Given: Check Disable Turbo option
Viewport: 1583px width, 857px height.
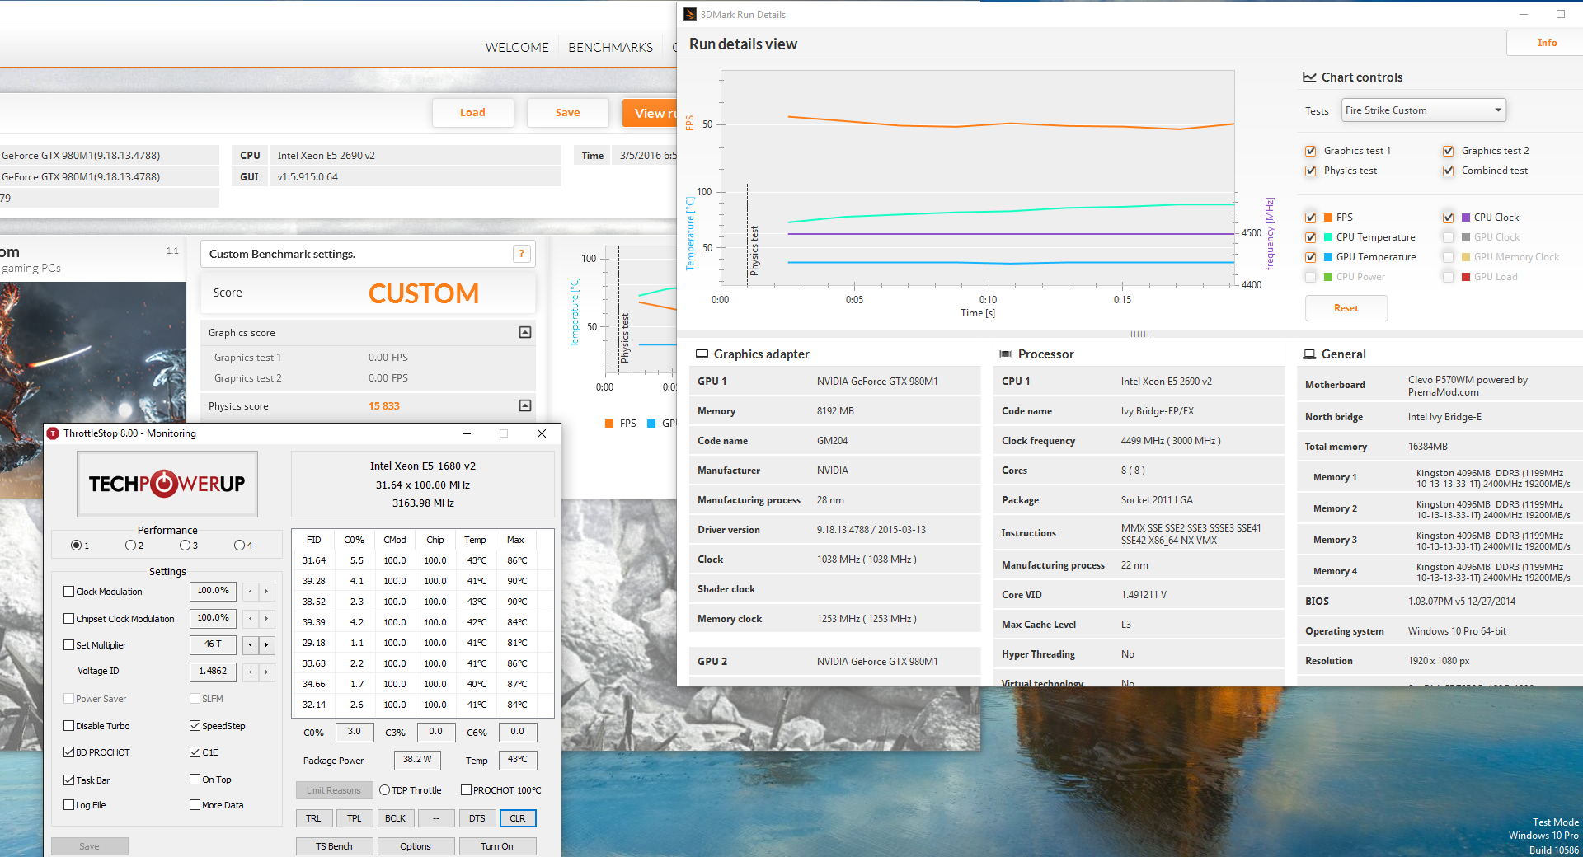Looking at the screenshot, I should point(69,725).
